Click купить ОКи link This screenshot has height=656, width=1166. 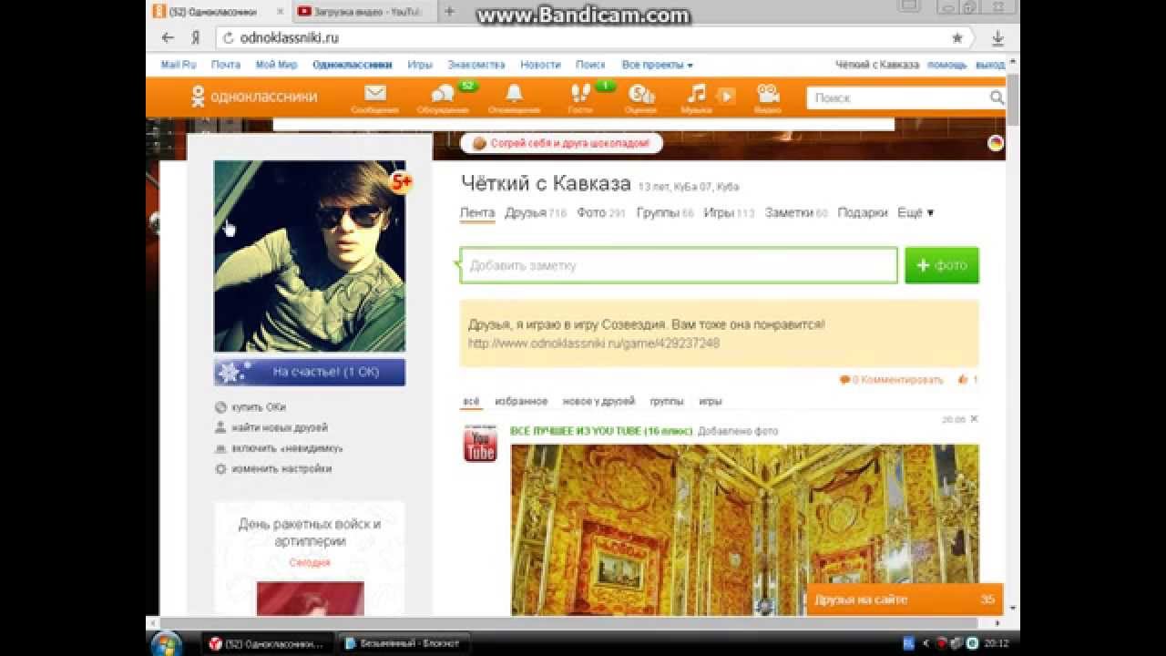(258, 407)
